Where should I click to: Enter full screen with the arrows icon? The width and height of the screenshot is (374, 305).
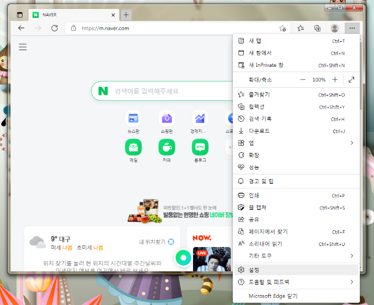tap(352, 79)
